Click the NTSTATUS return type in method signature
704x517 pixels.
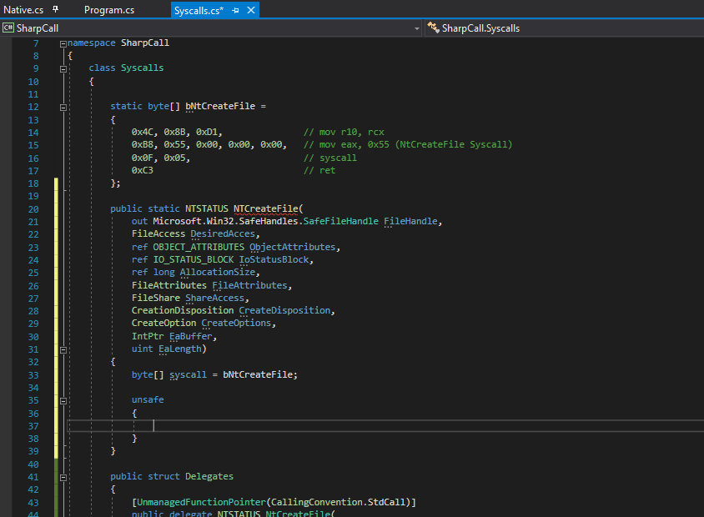(207, 208)
